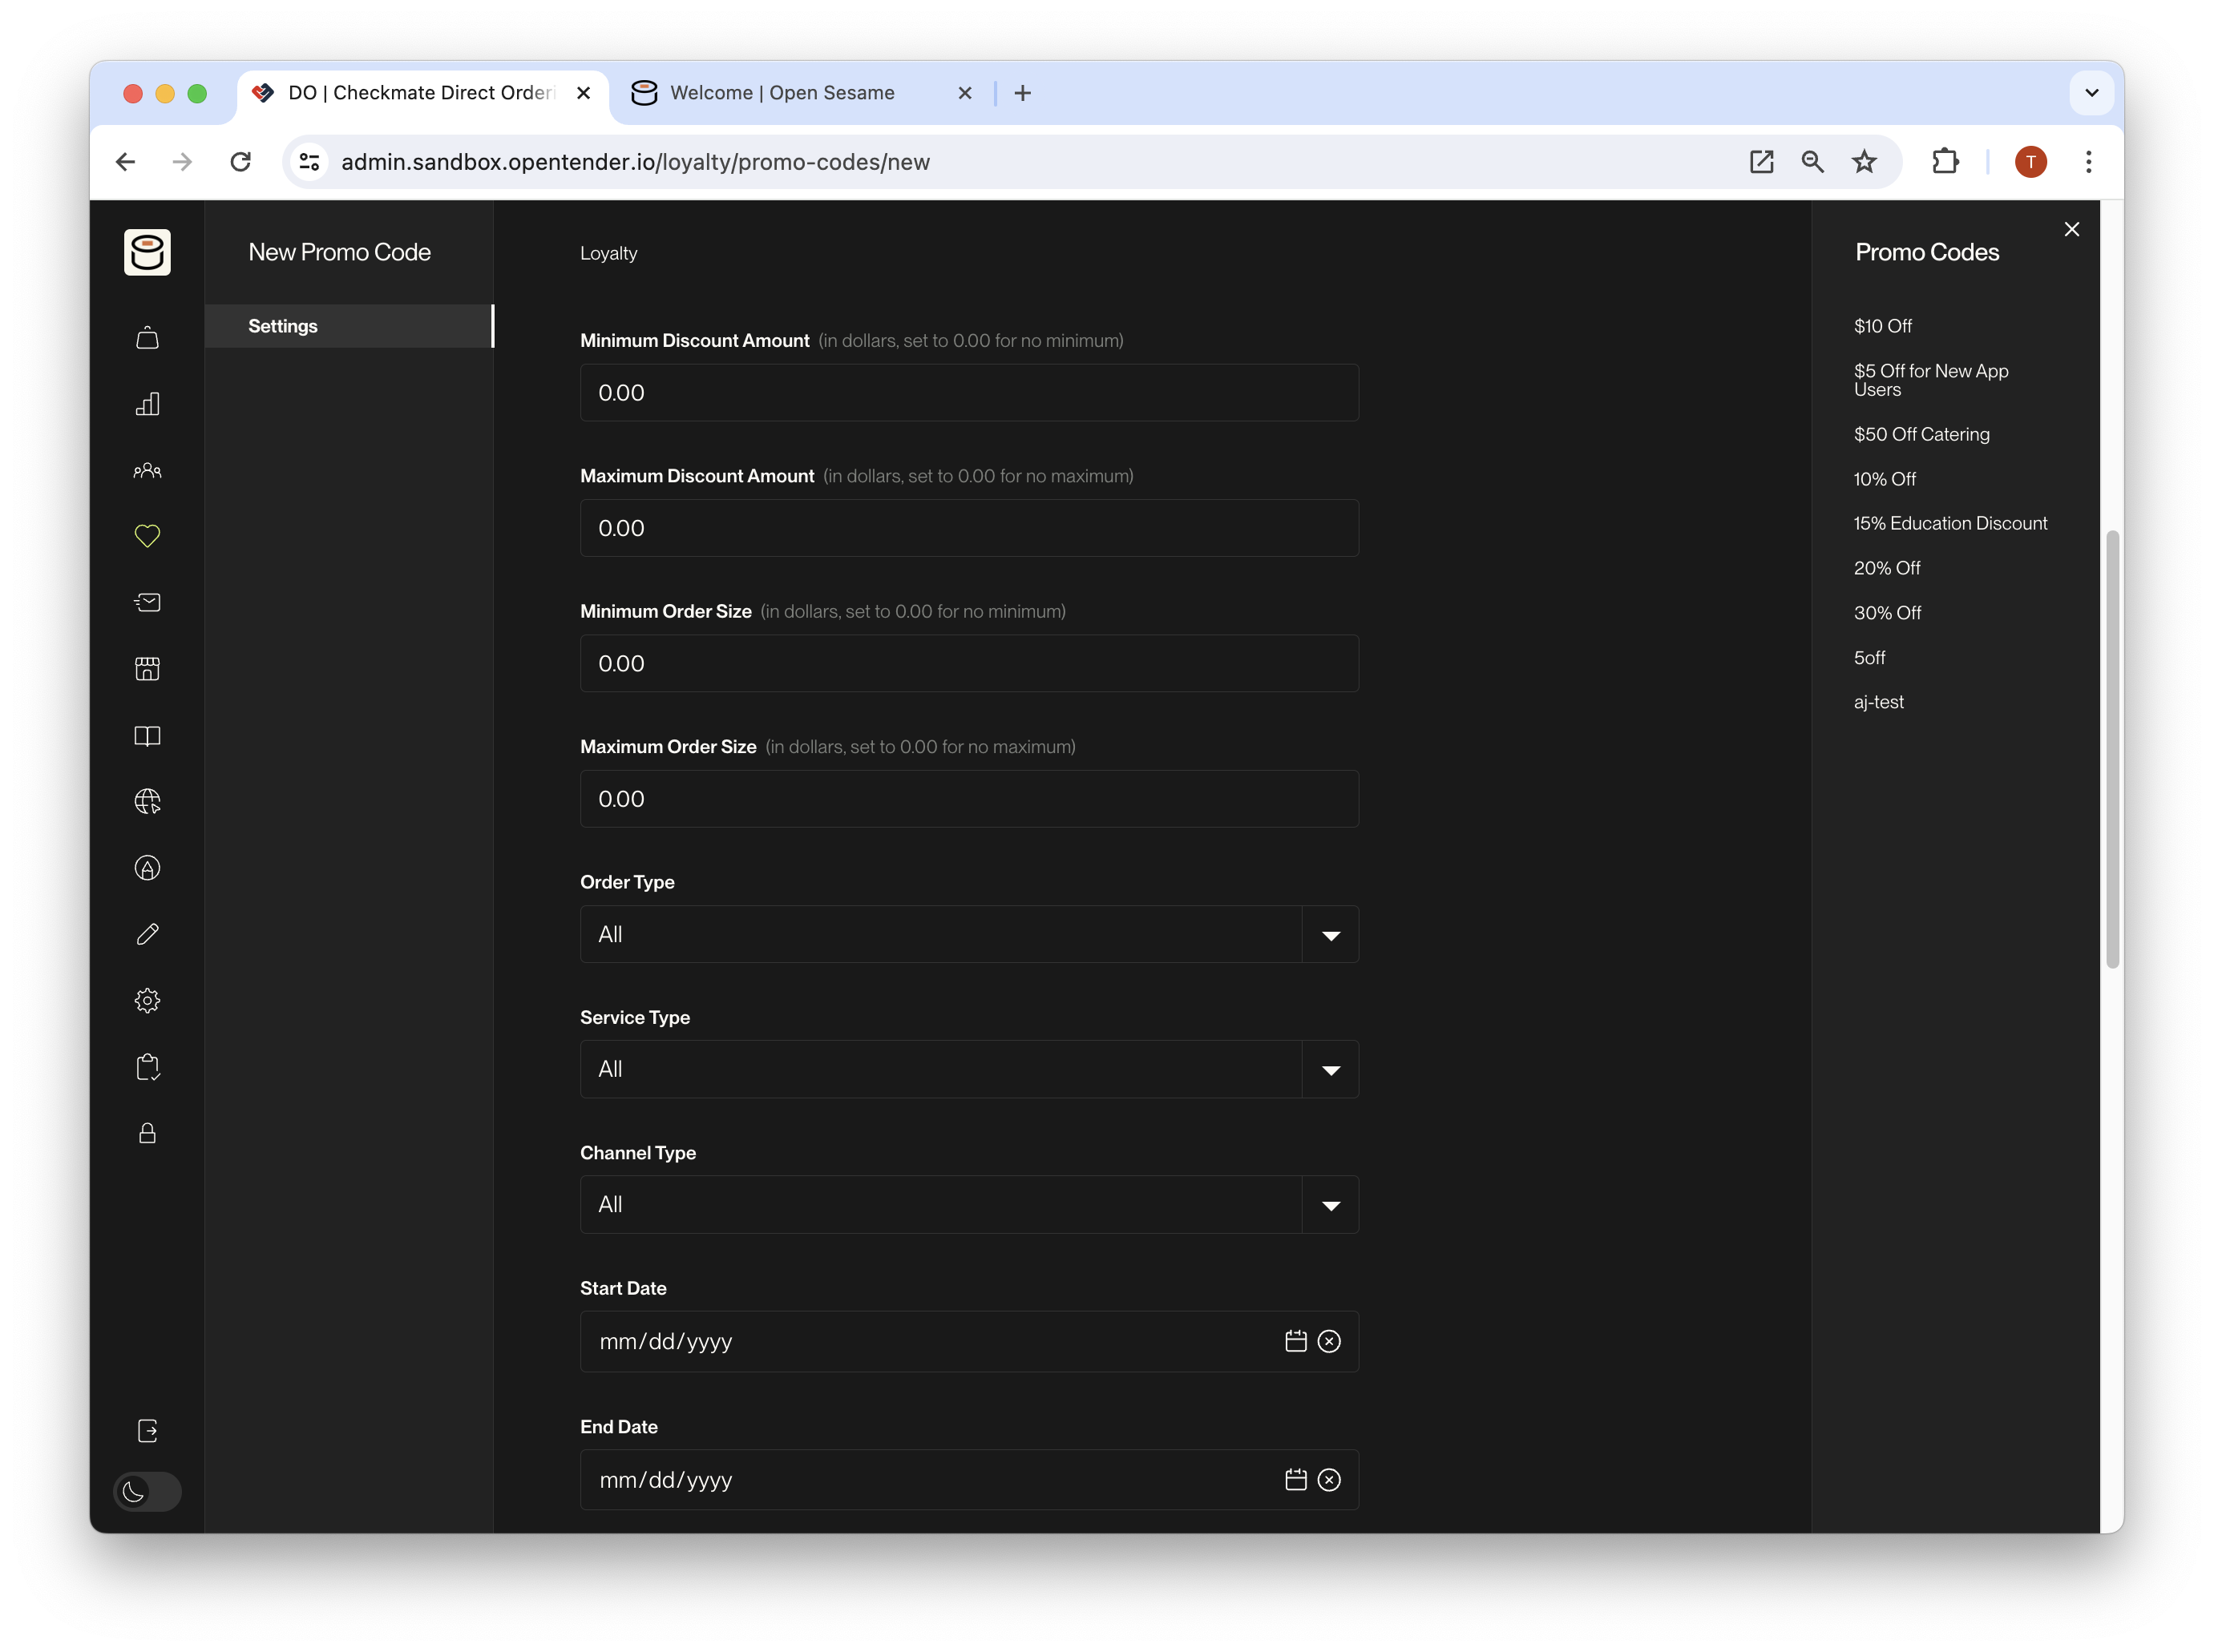Expand the Channel Type dropdown

[1331, 1205]
